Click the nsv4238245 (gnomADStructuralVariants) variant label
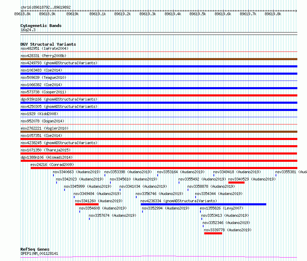The height and width of the screenshot is (261, 307). (59, 143)
